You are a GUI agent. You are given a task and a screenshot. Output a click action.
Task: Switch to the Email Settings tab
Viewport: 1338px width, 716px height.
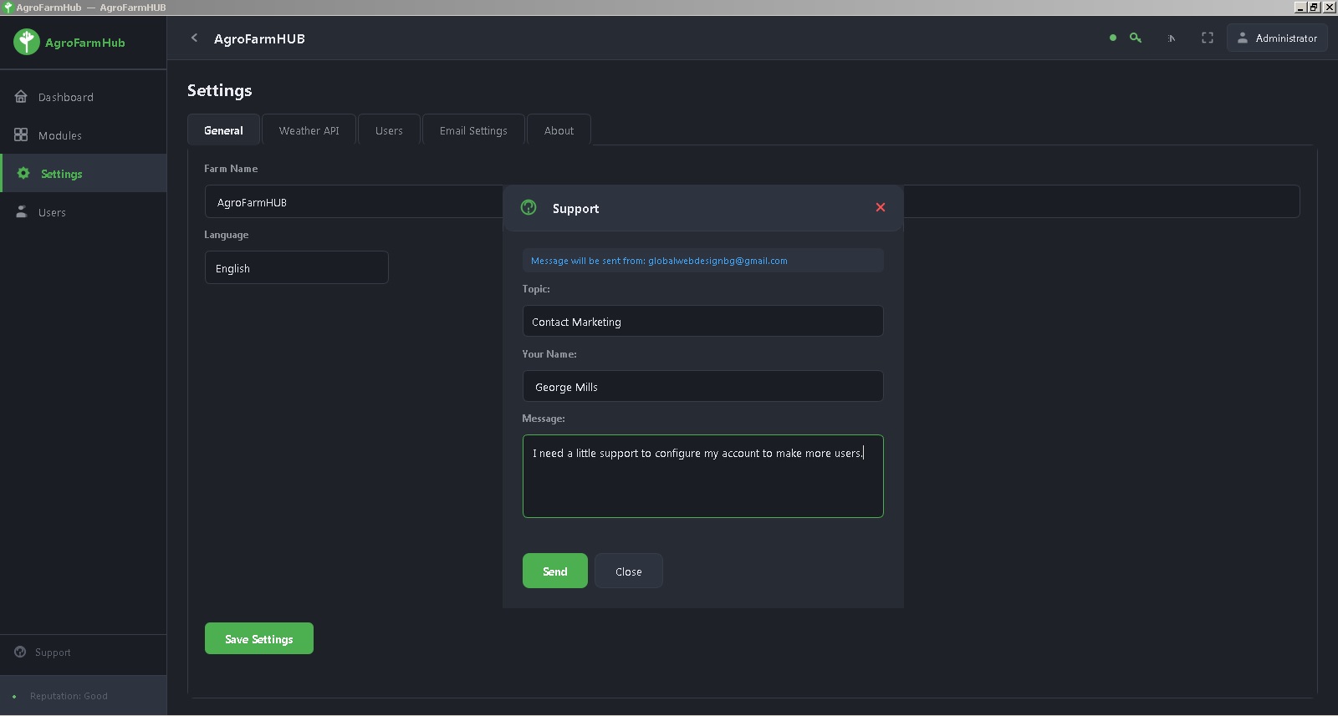(x=473, y=130)
